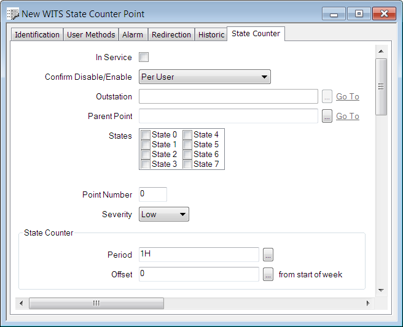Select the Alarm tab
Image resolution: width=403 pixels, height=327 pixels.
[x=133, y=35]
